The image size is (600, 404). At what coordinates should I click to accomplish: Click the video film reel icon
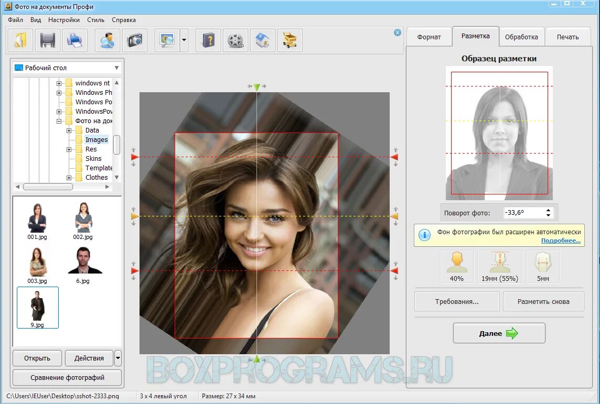235,40
